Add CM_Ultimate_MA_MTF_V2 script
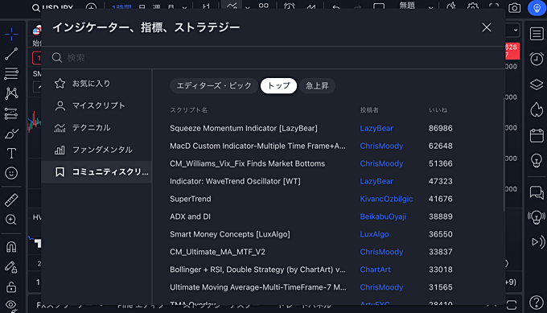Screen dimensions: 547x313 click(x=217, y=252)
